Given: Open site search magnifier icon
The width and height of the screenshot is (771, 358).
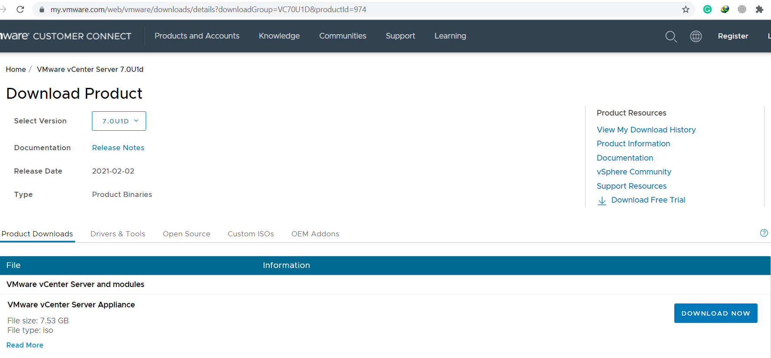Looking at the screenshot, I should [x=671, y=36].
